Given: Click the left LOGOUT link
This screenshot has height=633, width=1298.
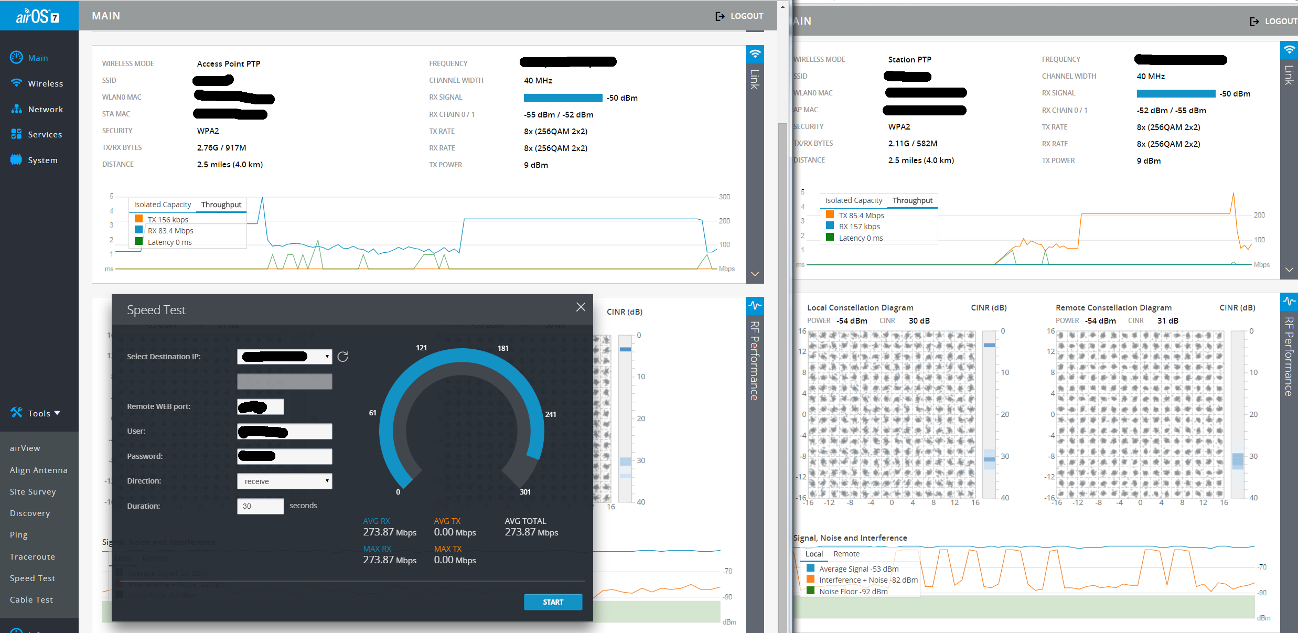Looking at the screenshot, I should tap(739, 16).
